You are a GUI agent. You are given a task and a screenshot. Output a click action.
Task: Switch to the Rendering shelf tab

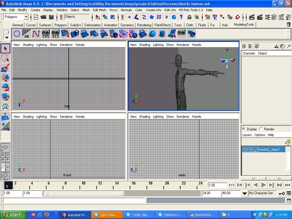(x=144, y=25)
